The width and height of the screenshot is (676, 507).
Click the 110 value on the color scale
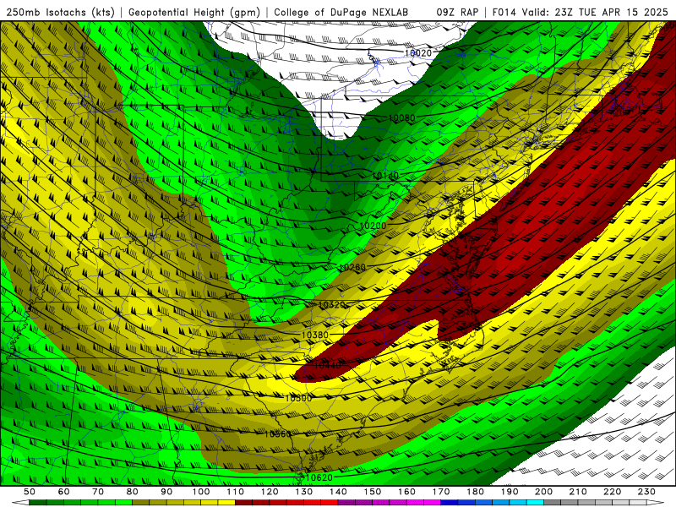coord(236,492)
